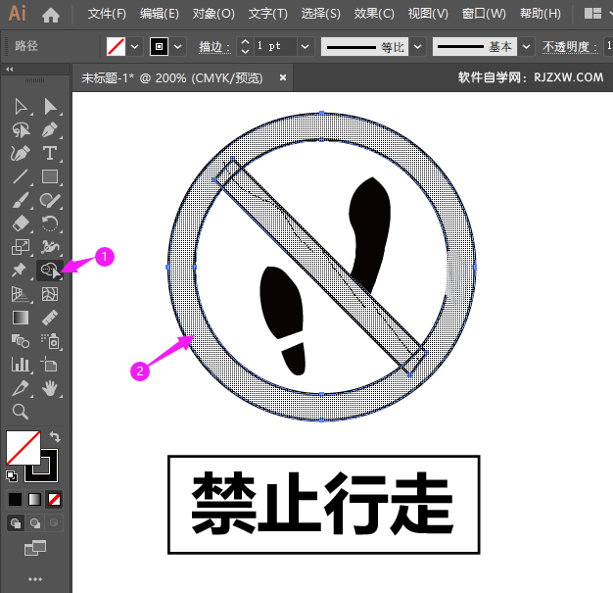Click the stroke weight stepper arrows
This screenshot has height=593, width=613.
(x=245, y=47)
